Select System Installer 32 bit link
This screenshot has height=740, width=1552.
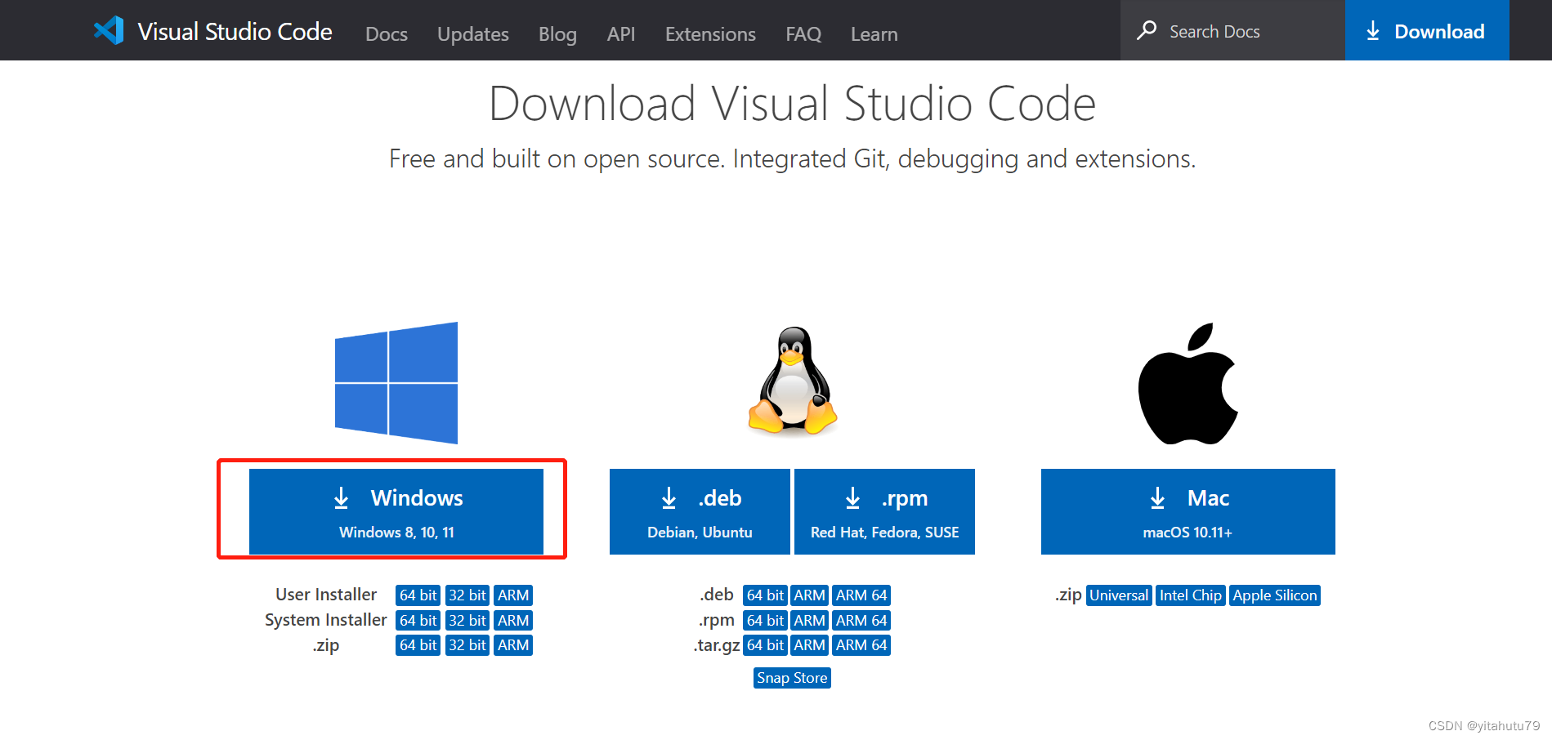point(467,621)
